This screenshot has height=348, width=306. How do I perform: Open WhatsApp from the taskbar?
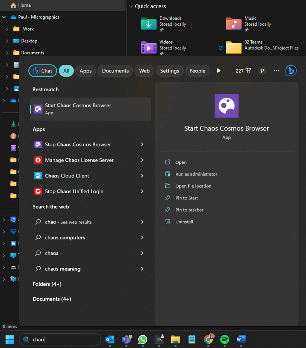(143, 339)
